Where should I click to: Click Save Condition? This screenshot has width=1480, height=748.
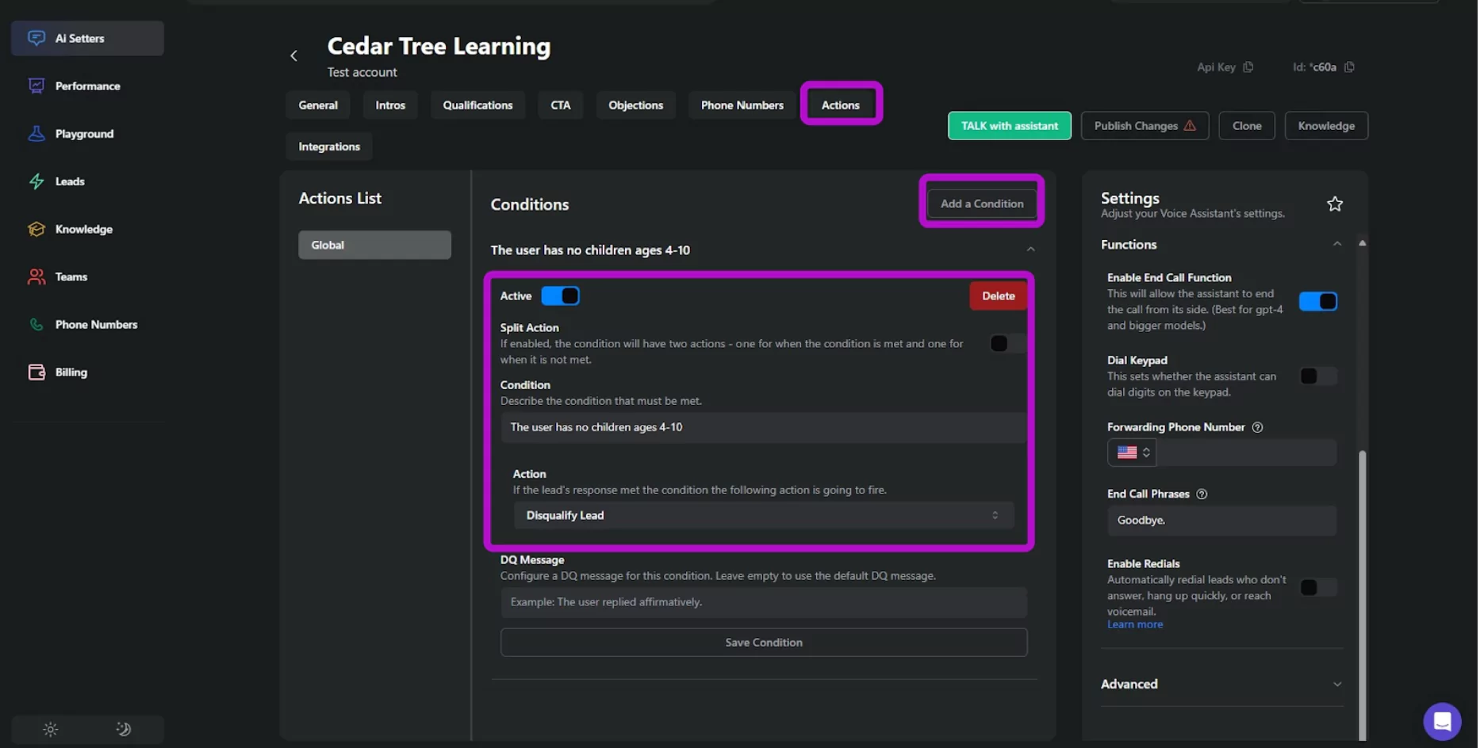pos(764,643)
